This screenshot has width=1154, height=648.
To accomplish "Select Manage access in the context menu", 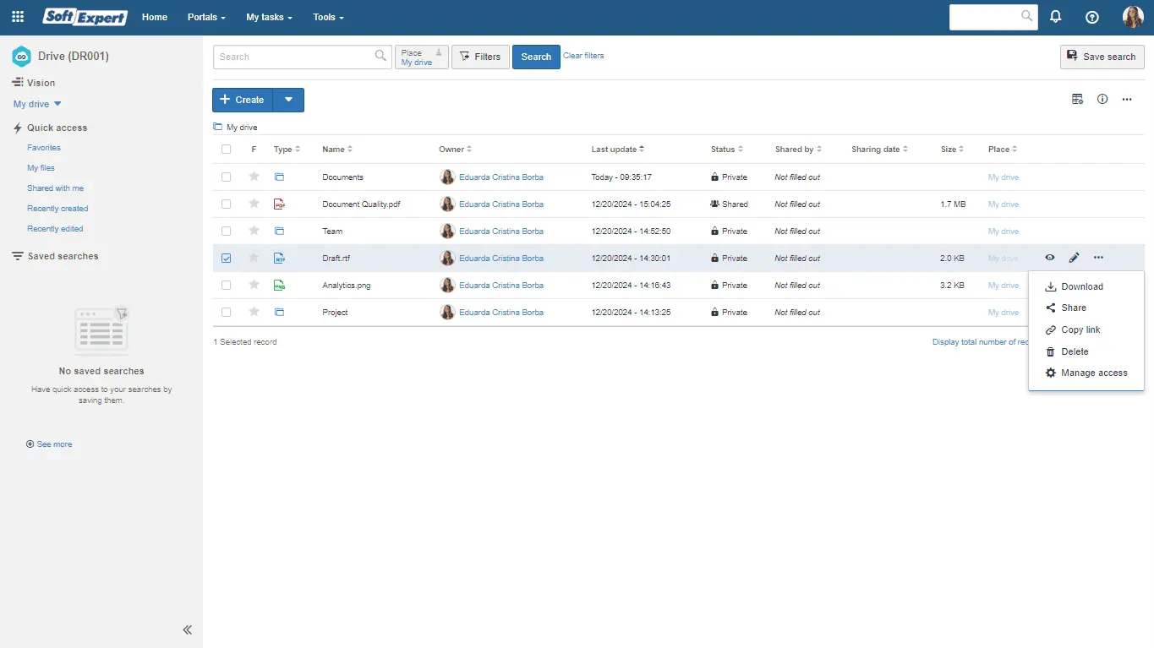I will 1093,373.
